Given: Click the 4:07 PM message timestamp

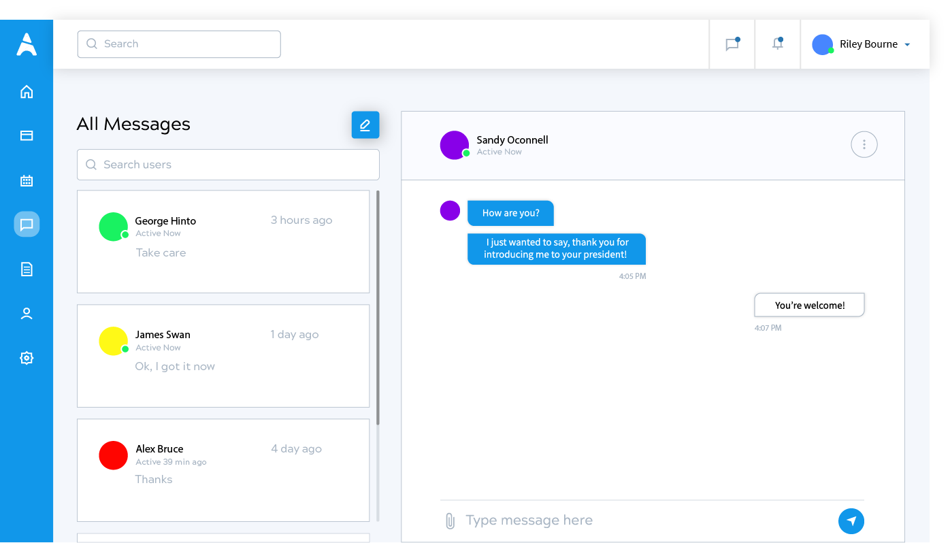Looking at the screenshot, I should (768, 328).
